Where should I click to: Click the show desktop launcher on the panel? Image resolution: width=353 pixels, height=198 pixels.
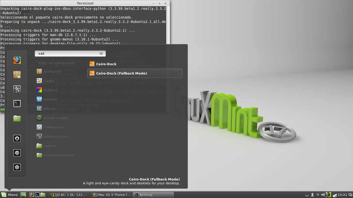(23, 195)
